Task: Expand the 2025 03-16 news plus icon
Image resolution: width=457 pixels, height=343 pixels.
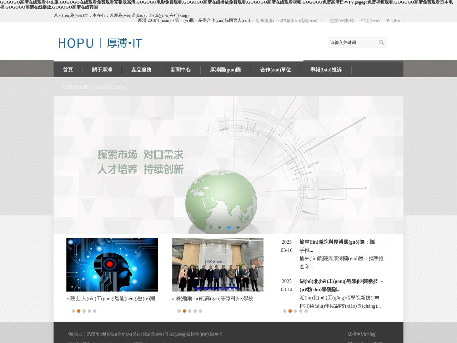Action: pyautogui.click(x=382, y=242)
